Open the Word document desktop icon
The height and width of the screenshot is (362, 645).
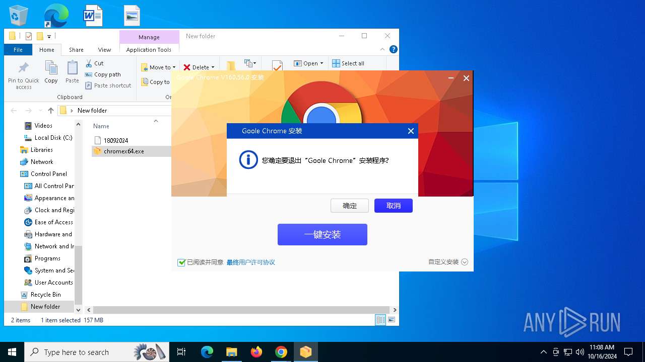(93, 16)
